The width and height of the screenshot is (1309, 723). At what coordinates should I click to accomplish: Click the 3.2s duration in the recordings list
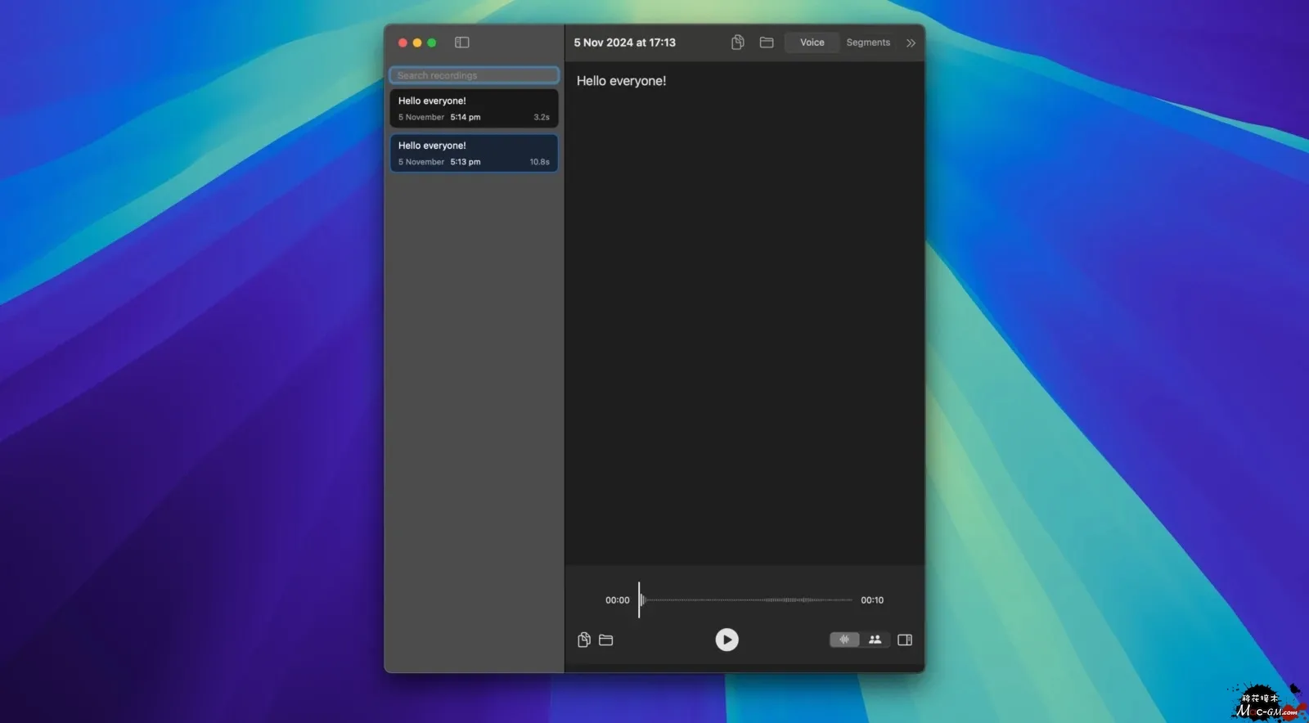pyautogui.click(x=542, y=117)
